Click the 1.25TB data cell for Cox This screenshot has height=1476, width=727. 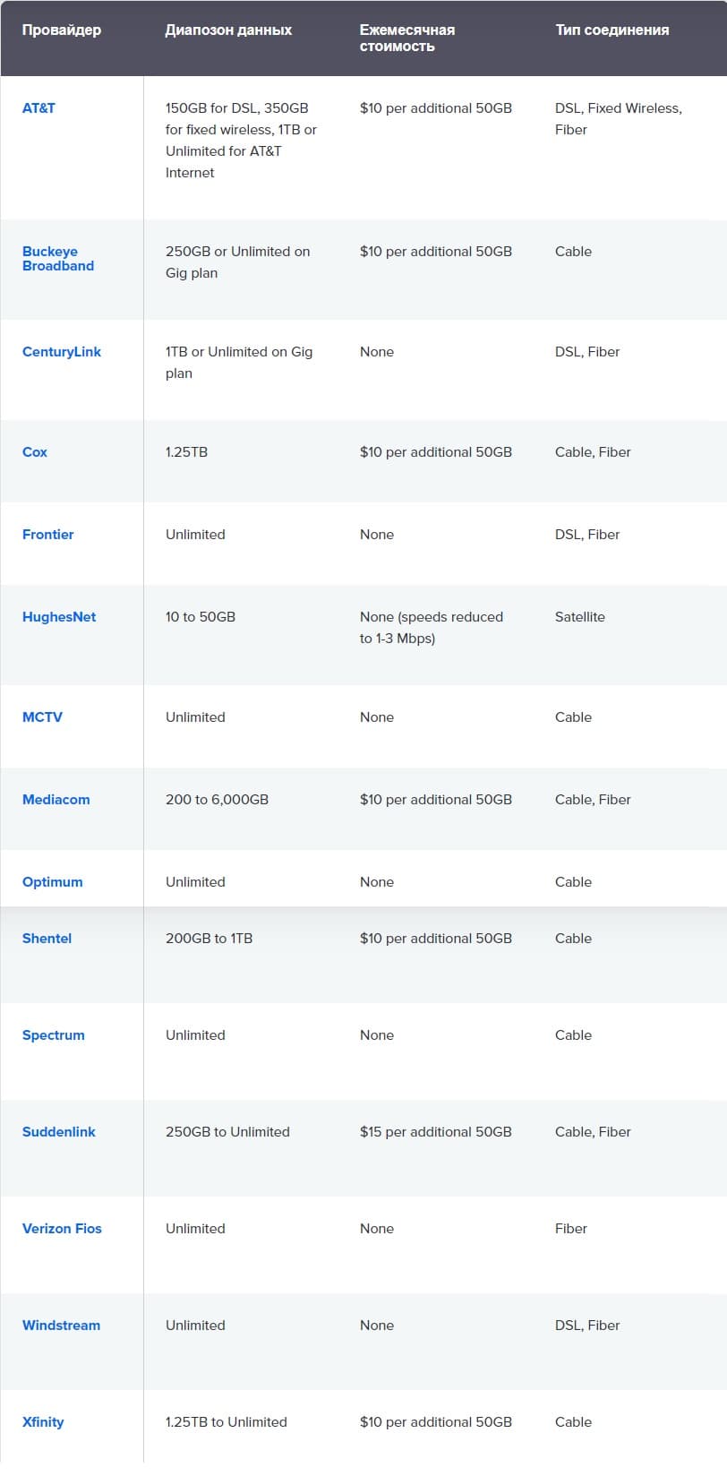click(186, 451)
